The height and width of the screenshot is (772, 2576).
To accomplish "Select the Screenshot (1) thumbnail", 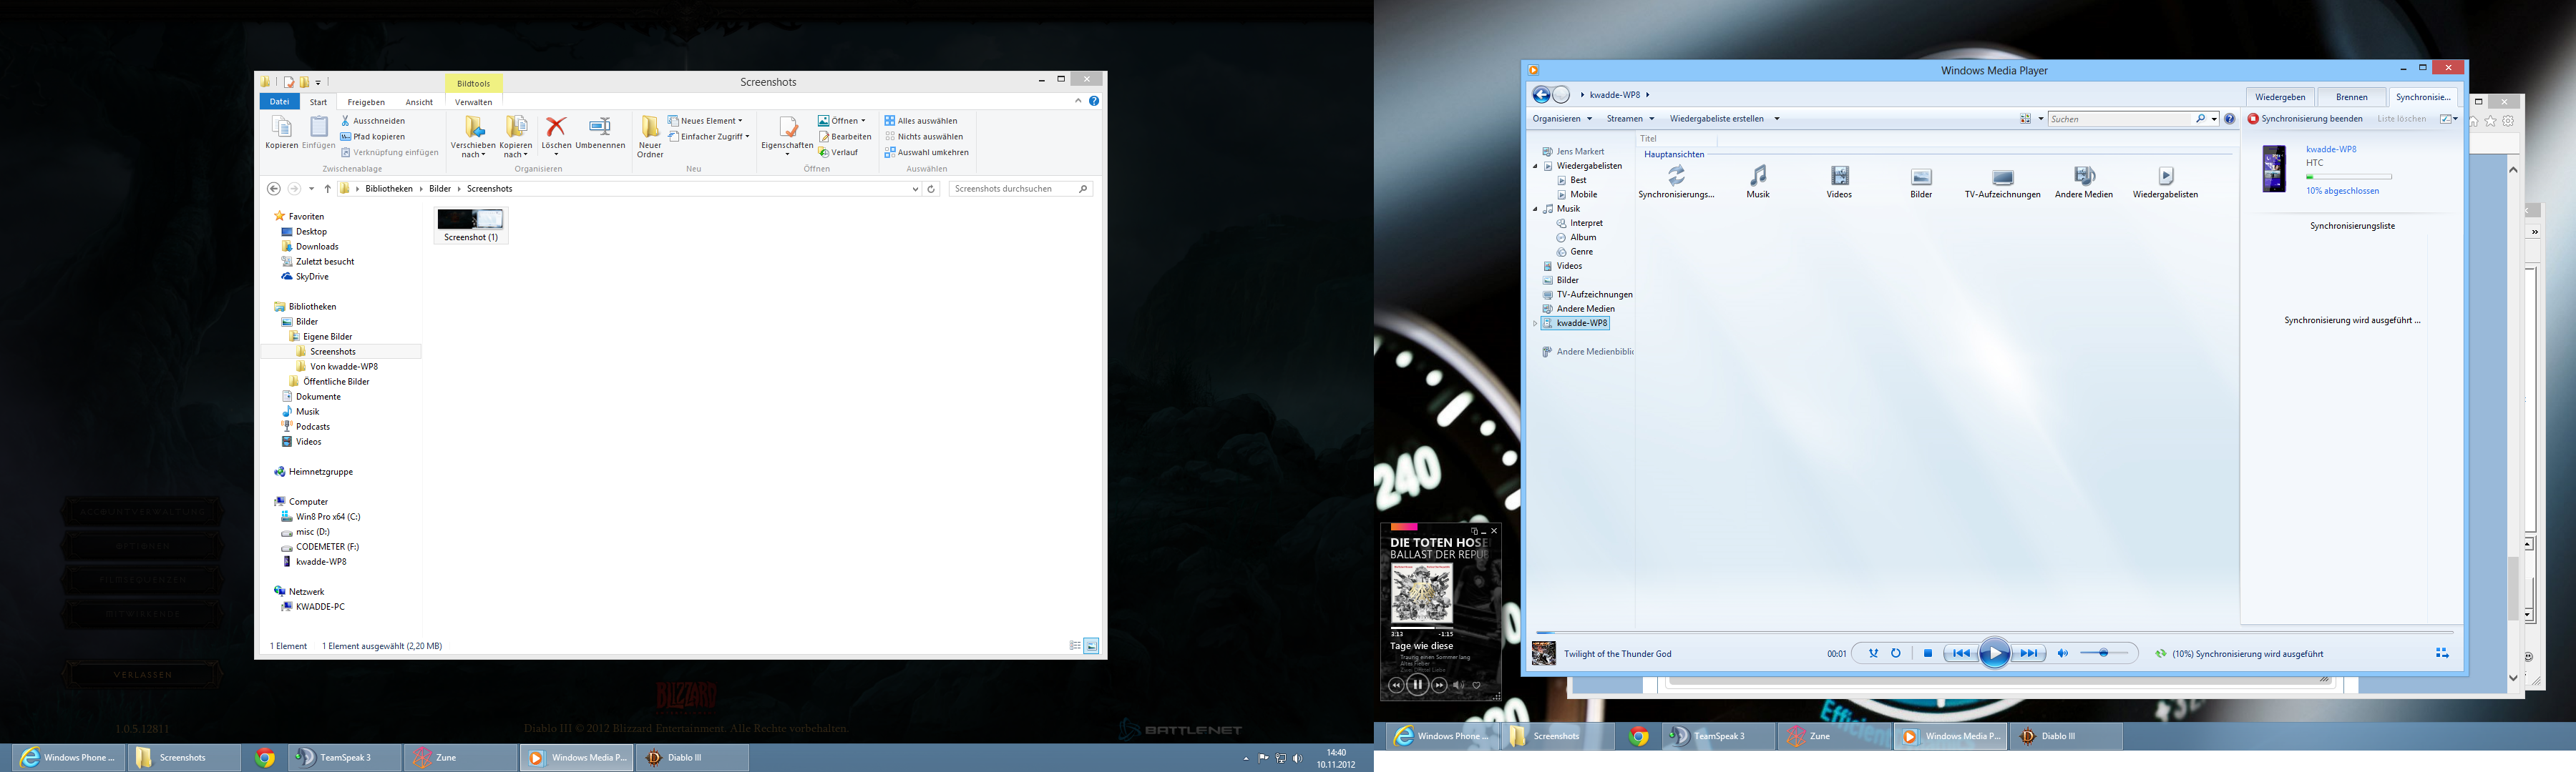I will 471,226.
